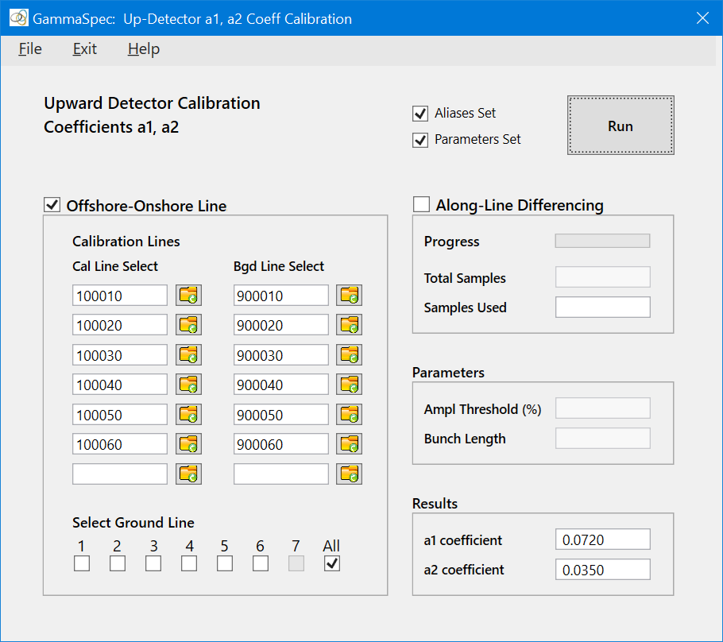The width and height of the screenshot is (723, 642).
Task: Select ground line 3 checkbox
Action: 153,563
